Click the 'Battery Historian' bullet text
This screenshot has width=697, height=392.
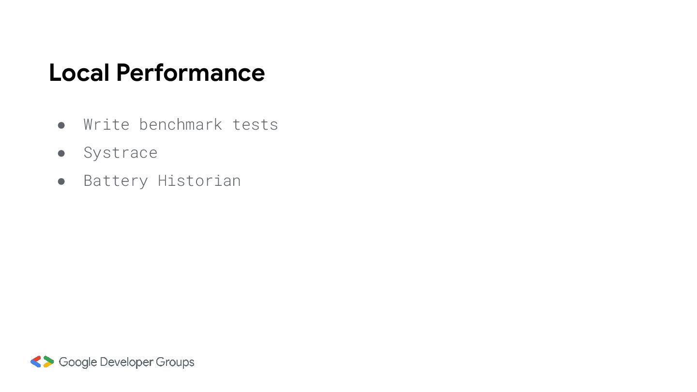click(162, 181)
